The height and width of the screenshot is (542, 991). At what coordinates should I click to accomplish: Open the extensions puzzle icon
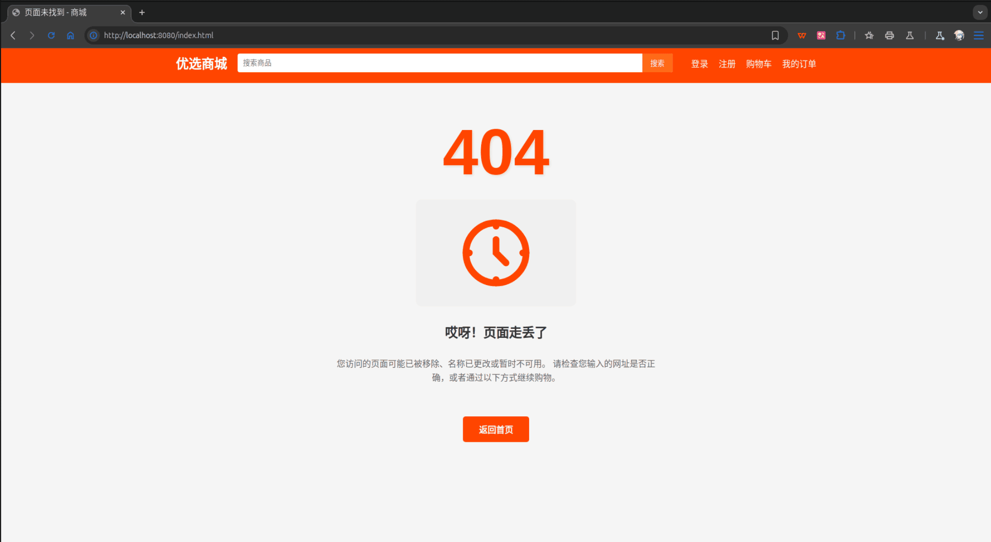click(x=840, y=35)
